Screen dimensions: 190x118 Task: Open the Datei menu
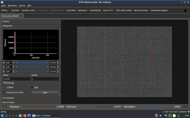pos(4,6)
